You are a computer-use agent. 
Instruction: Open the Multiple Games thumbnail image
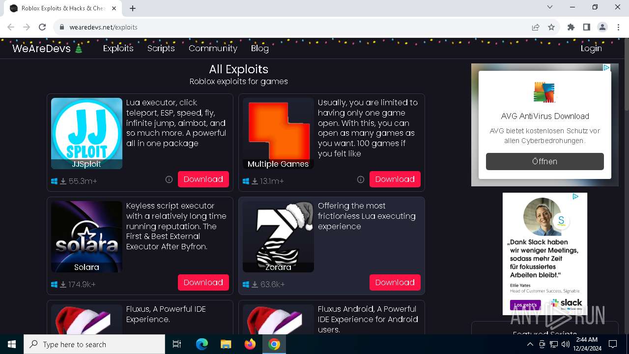pyautogui.click(x=278, y=133)
